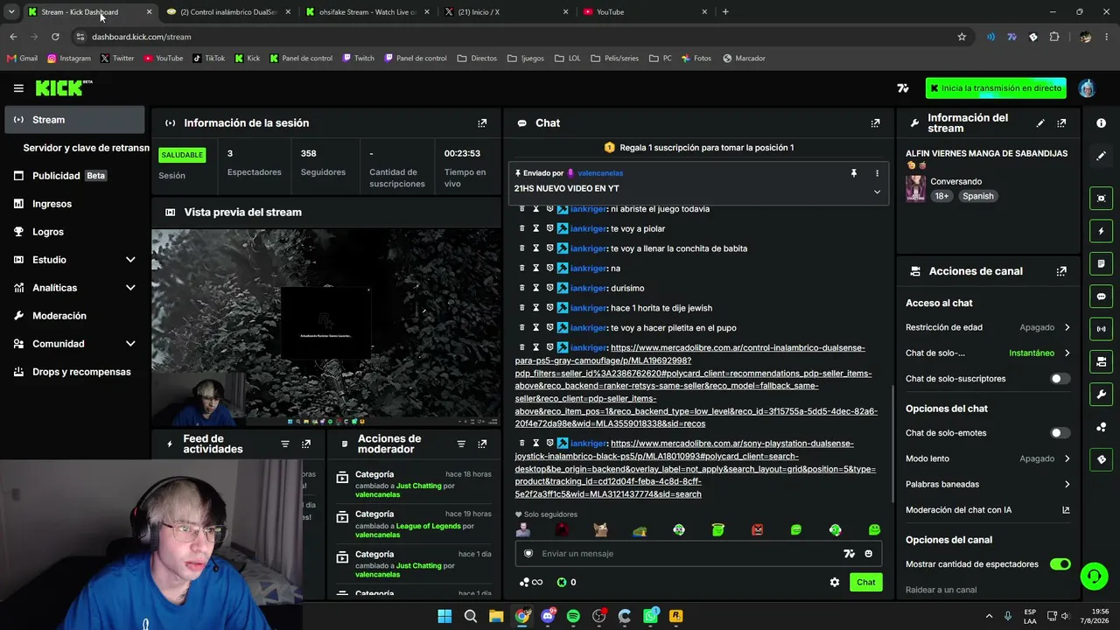This screenshot has height=630, width=1120.
Task: Click the green support headset button
Action: point(1094,576)
